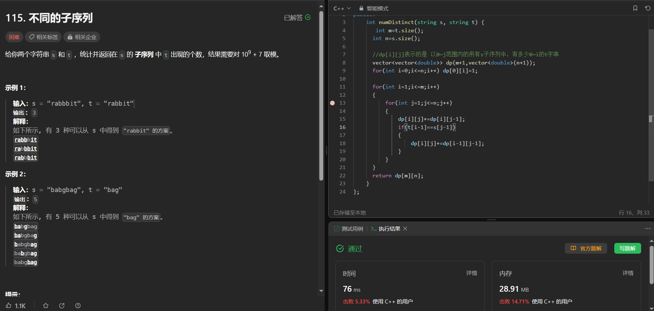This screenshot has width=654, height=311.
Task: Click the problem title 115. 不同的子序列
Action: tap(49, 18)
